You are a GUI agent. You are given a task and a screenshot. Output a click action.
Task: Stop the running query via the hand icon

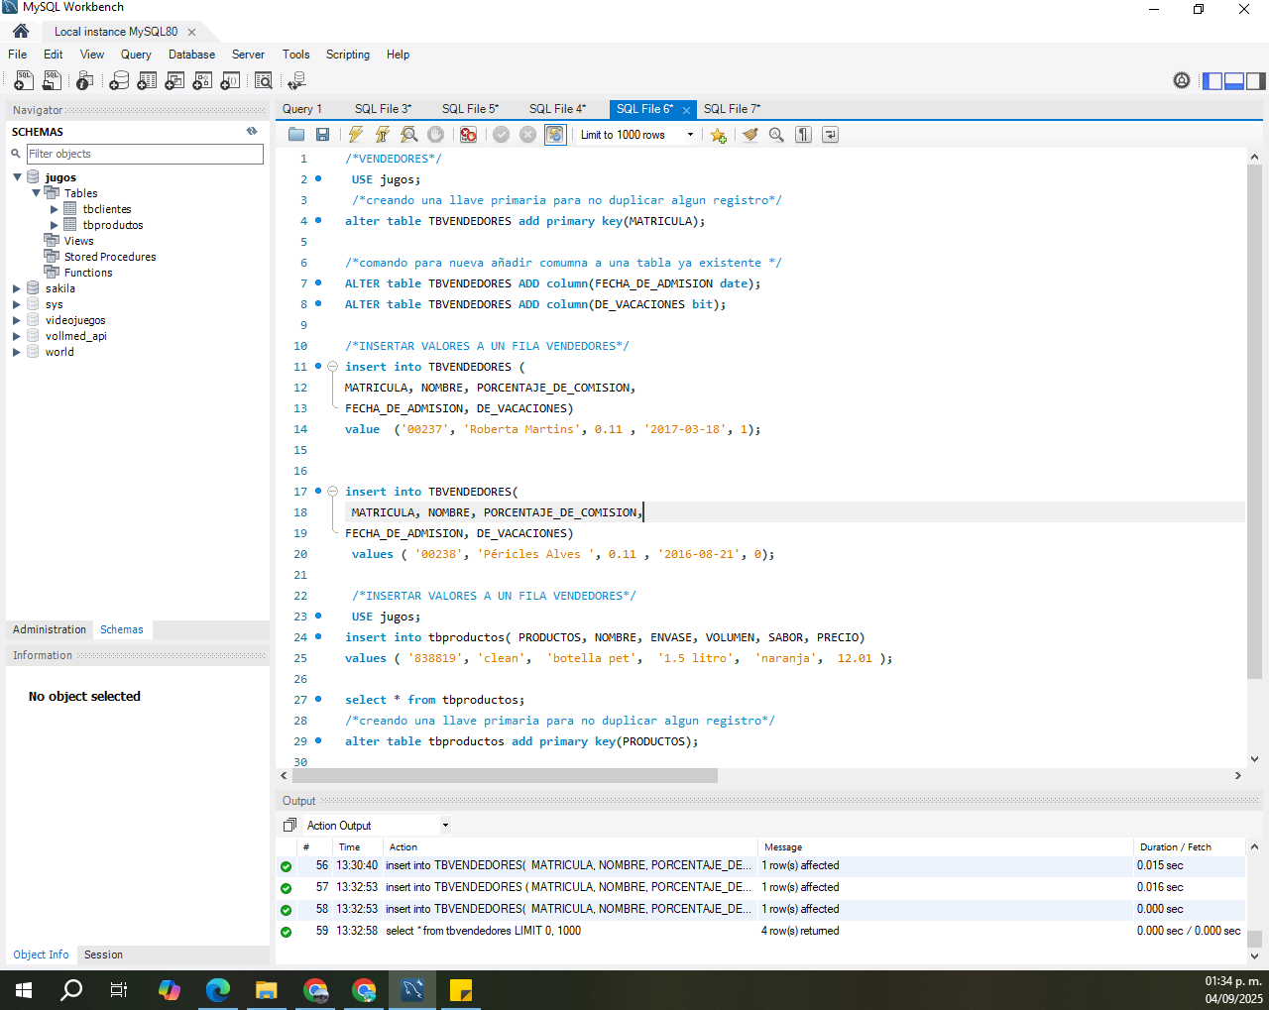[x=436, y=135]
